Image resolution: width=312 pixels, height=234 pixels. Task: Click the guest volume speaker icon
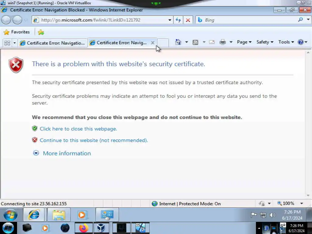click(272, 215)
